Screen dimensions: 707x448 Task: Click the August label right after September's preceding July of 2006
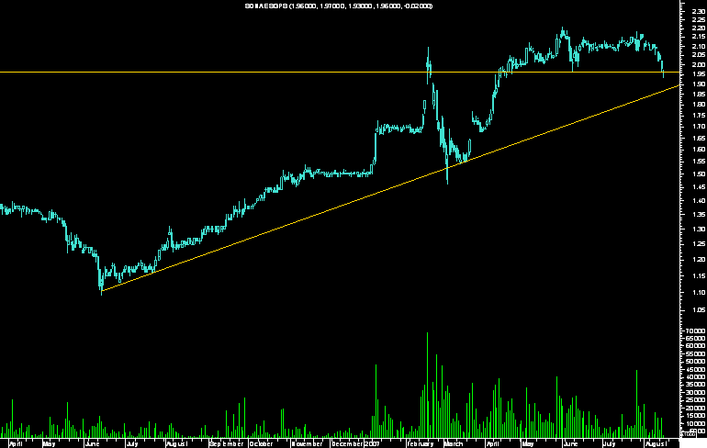pyautogui.click(x=176, y=443)
